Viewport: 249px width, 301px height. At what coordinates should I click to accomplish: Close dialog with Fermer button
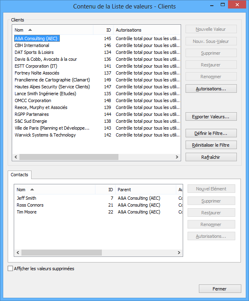tap(219, 289)
